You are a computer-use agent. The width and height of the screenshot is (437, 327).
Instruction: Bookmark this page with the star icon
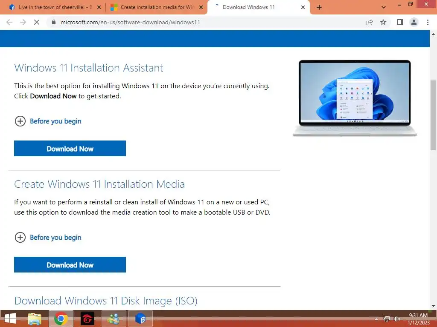point(383,22)
